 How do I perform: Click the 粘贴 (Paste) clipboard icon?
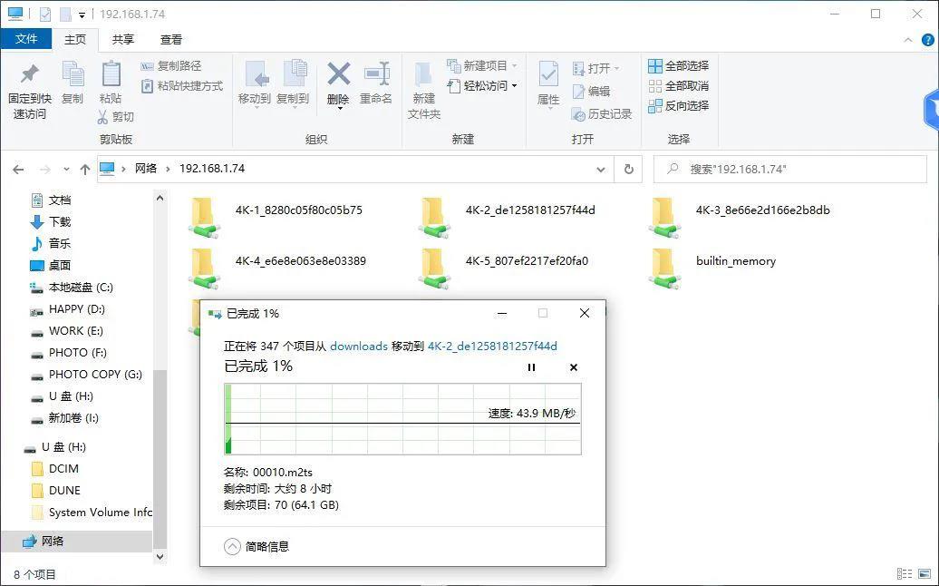pos(111,76)
